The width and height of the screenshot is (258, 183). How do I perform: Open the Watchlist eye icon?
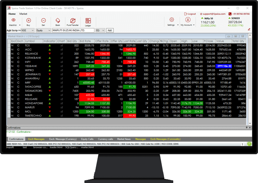(13, 20)
